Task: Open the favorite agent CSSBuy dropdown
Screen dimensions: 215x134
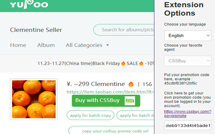Action: click(187, 61)
